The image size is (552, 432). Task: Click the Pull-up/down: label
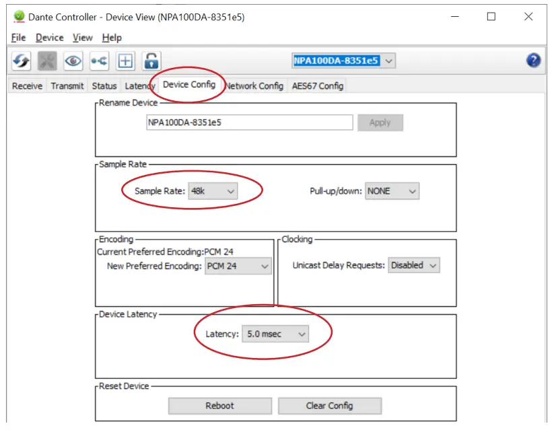click(336, 191)
